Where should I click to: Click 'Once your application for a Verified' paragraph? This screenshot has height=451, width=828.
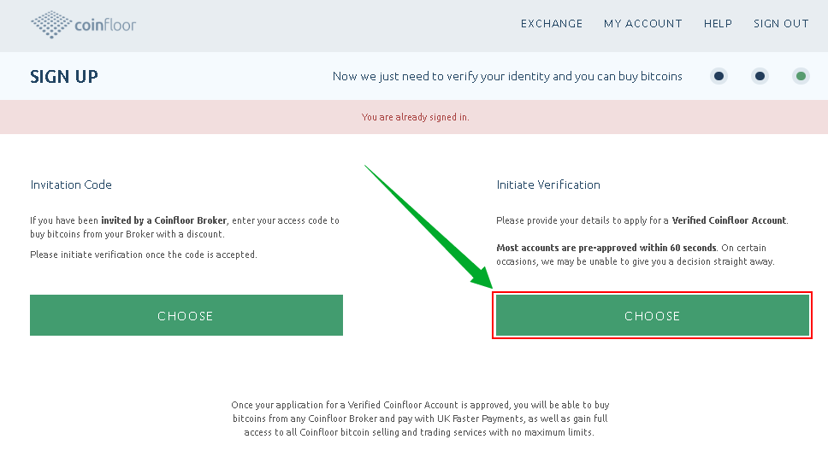point(420,419)
